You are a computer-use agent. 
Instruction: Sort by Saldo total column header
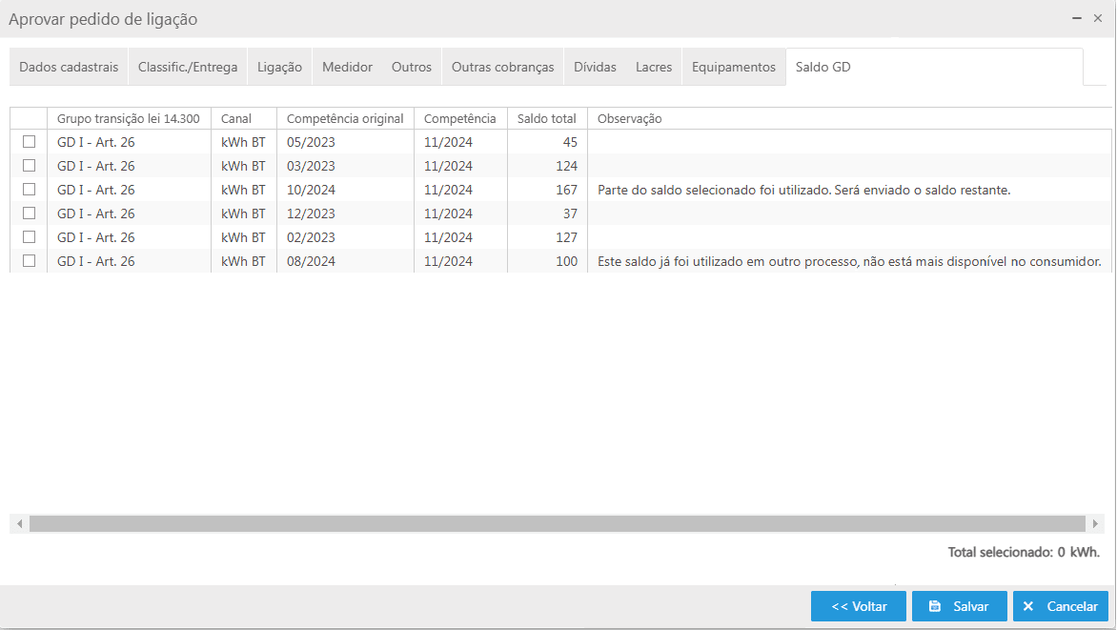pos(546,119)
